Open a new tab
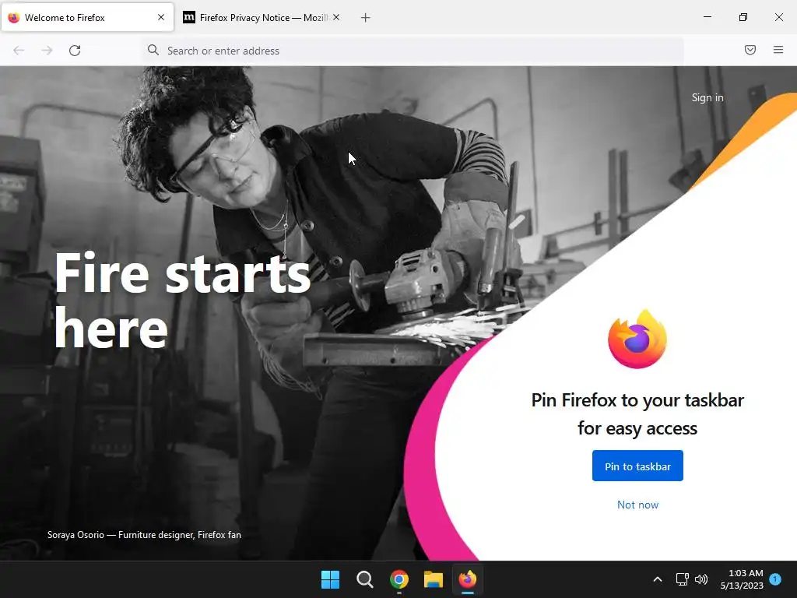 (x=365, y=18)
